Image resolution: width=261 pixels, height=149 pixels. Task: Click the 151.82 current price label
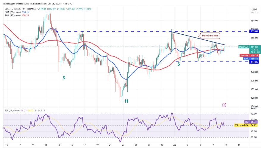tap(254, 47)
